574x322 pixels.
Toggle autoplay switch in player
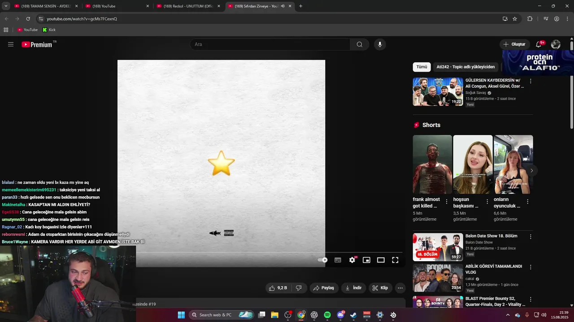point(323,260)
